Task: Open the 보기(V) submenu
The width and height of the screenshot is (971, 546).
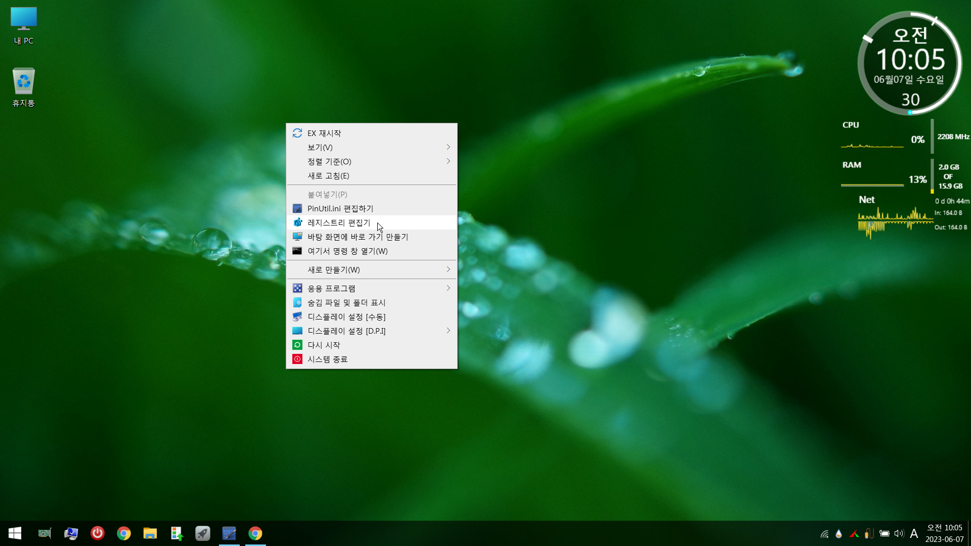Action: [372, 147]
